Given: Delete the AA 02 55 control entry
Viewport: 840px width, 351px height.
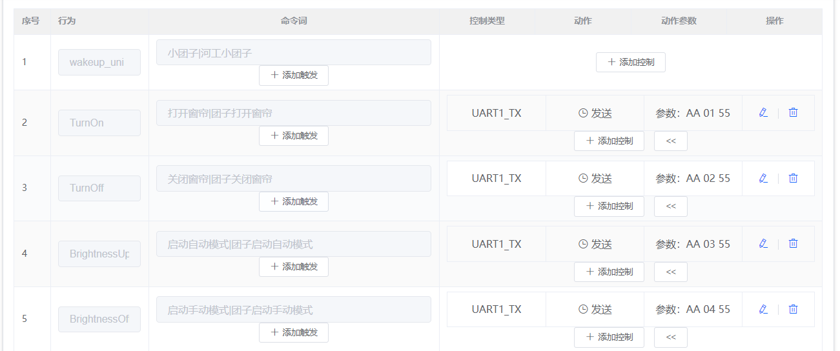Looking at the screenshot, I should [794, 178].
